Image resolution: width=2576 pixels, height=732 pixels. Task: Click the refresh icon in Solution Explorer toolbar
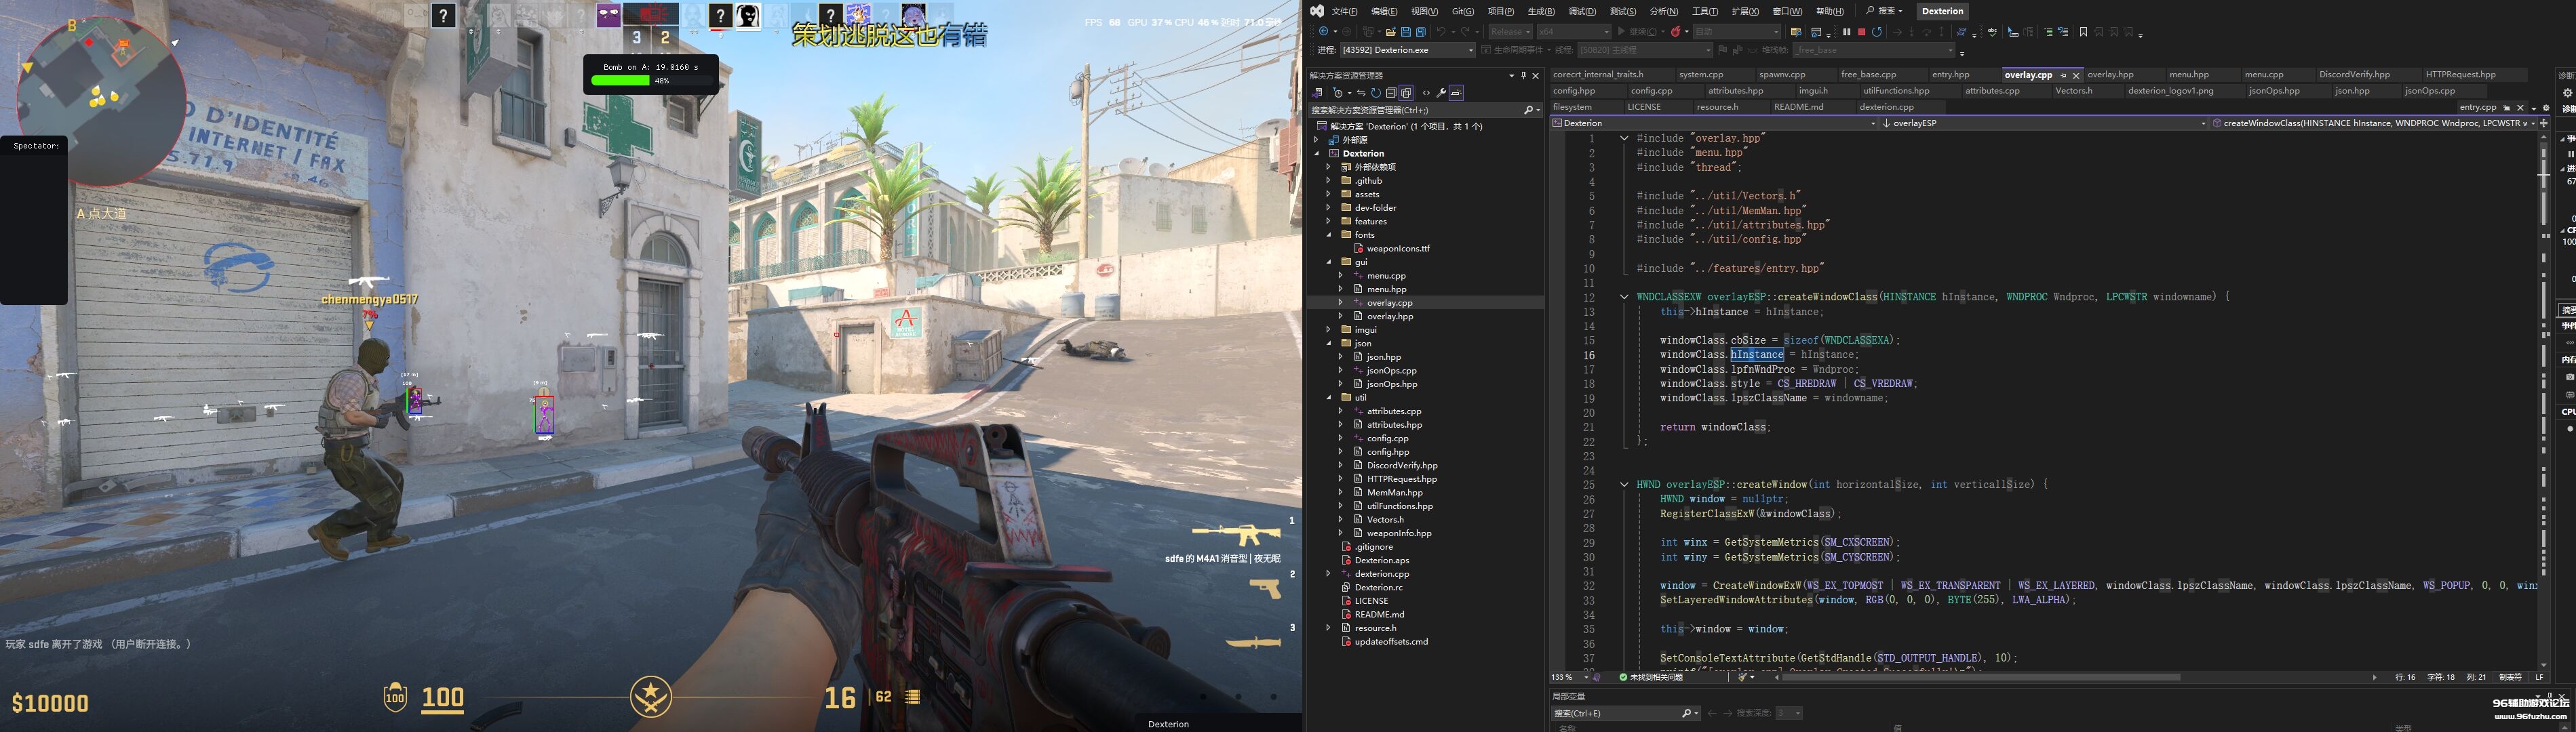(1376, 93)
